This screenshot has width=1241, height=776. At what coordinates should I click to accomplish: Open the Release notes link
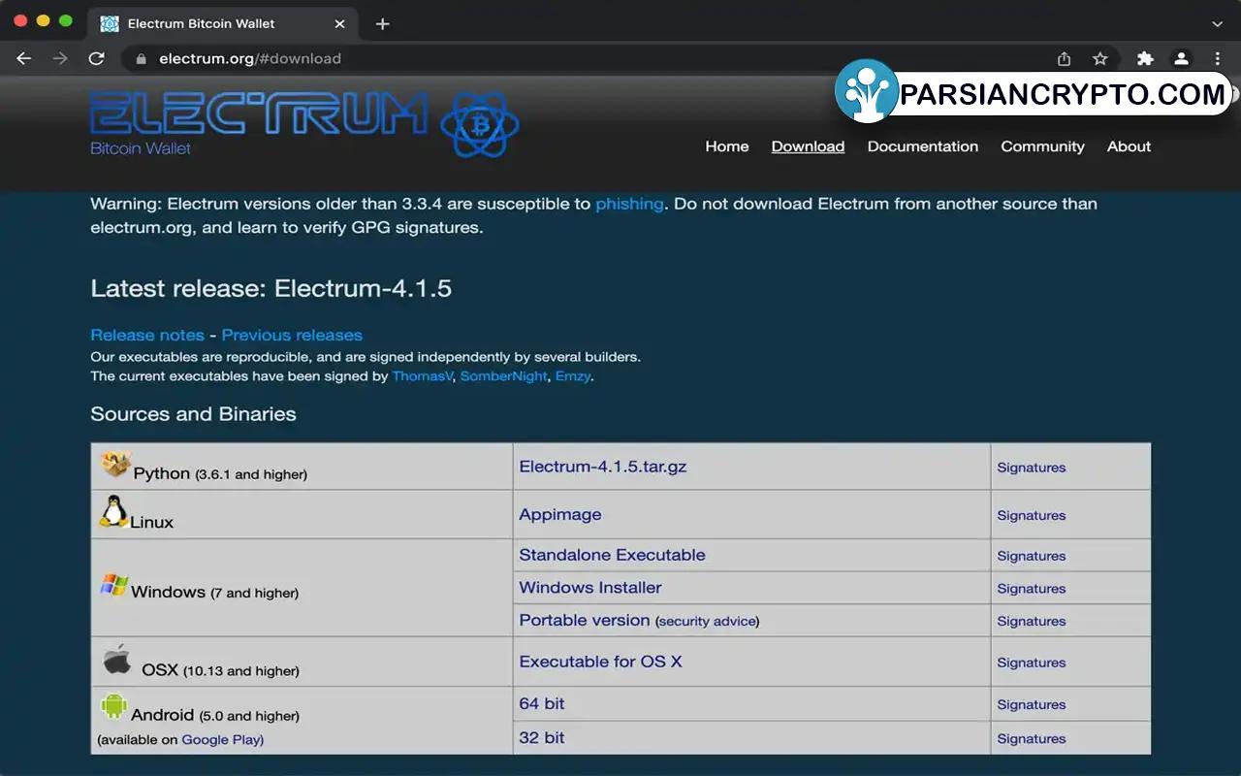point(147,335)
